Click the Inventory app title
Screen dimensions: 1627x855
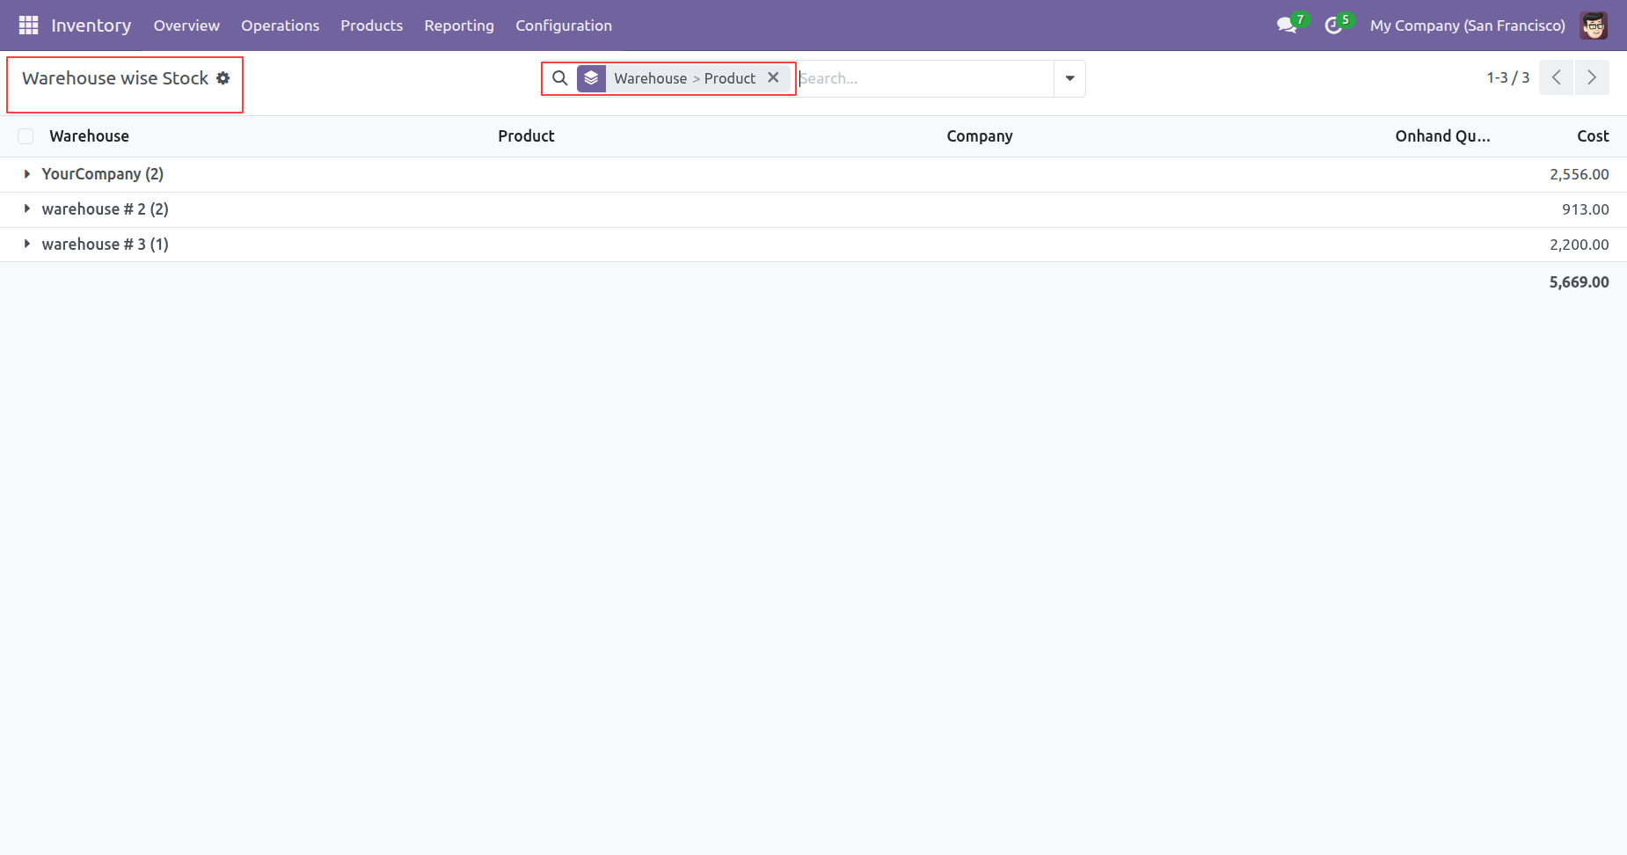(x=91, y=26)
